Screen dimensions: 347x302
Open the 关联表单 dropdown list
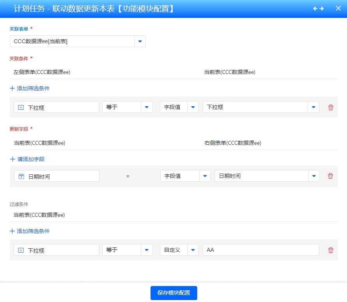tap(140, 41)
